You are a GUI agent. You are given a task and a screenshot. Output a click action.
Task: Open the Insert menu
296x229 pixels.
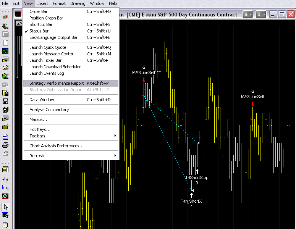43,3
